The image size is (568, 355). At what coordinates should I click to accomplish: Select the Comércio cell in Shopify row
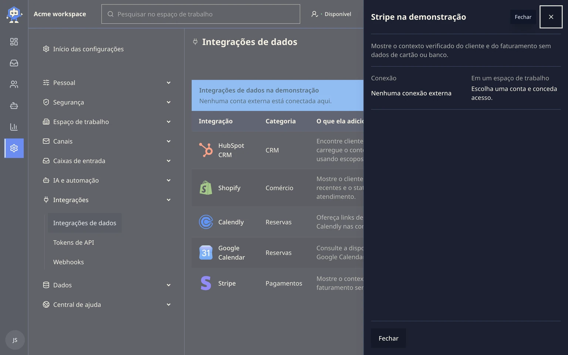(x=280, y=188)
